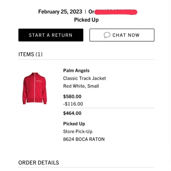This screenshot has width=171, height=171.
Task: Click the Items (1) section header
Action: pyautogui.click(x=30, y=54)
